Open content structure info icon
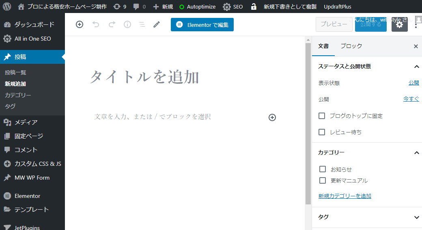422x230 pixels. click(x=127, y=24)
